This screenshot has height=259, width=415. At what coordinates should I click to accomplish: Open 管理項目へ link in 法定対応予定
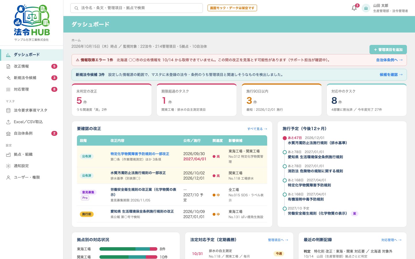pos(278,240)
